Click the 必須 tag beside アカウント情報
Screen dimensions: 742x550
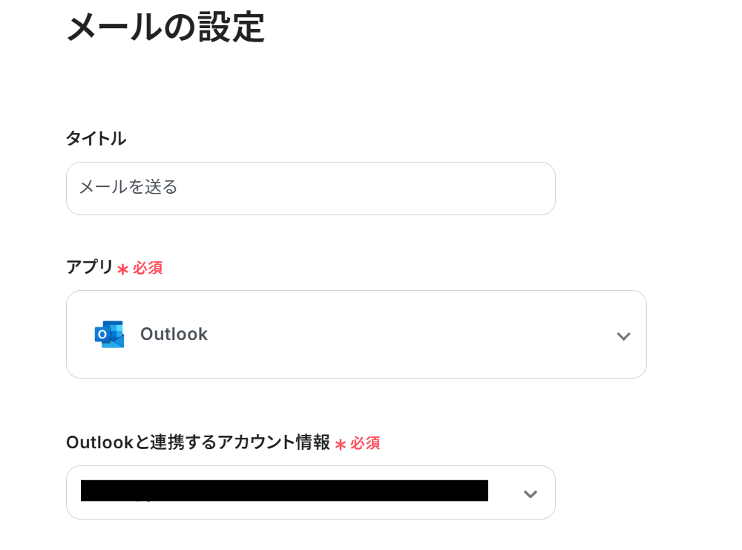click(365, 443)
